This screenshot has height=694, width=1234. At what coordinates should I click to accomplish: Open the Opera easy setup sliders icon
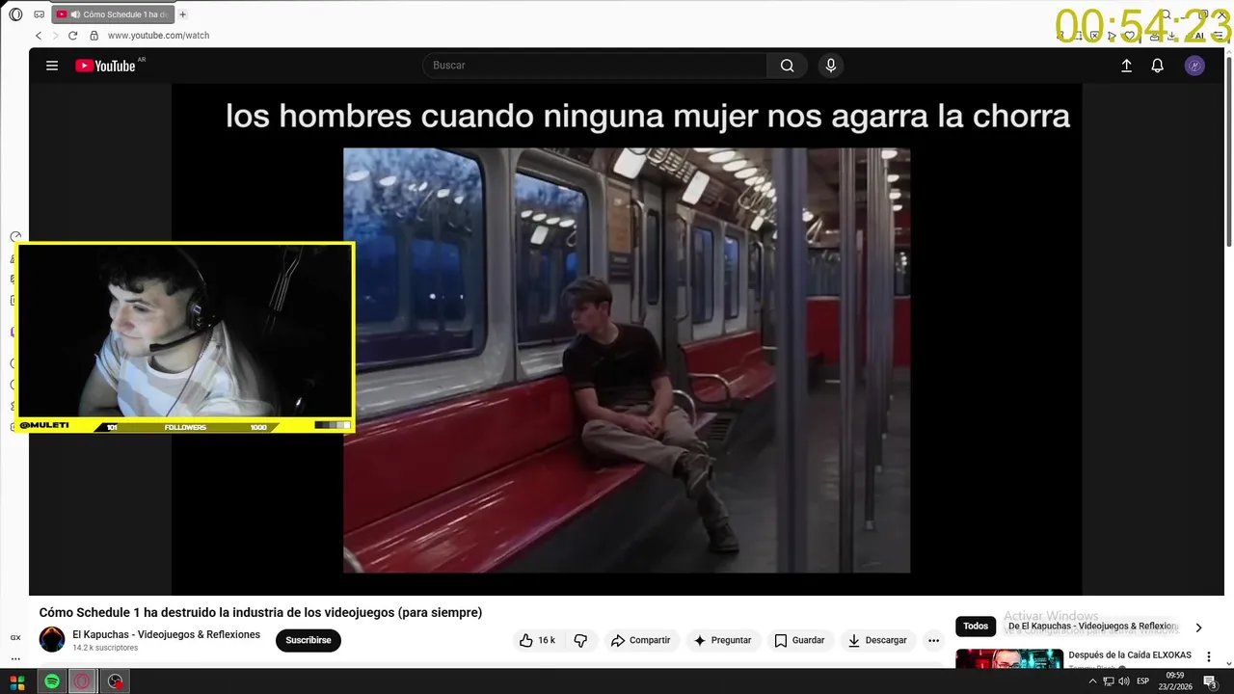tap(1218, 36)
